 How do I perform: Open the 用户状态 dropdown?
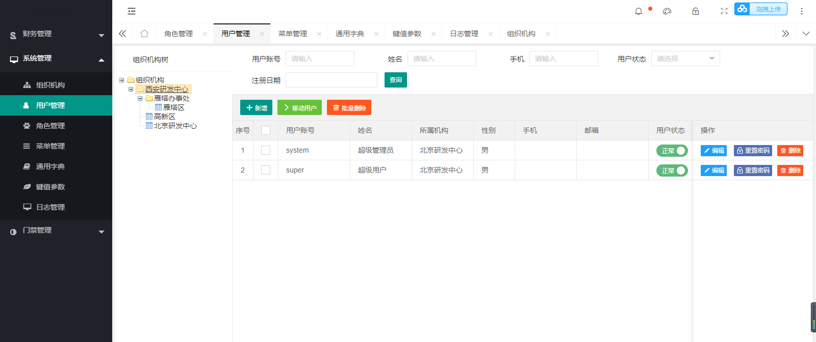(685, 59)
